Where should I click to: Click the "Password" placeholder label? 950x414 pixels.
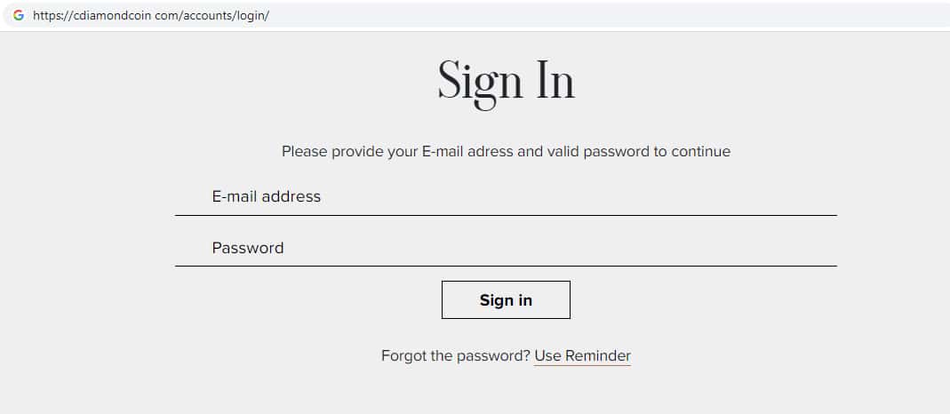point(248,248)
